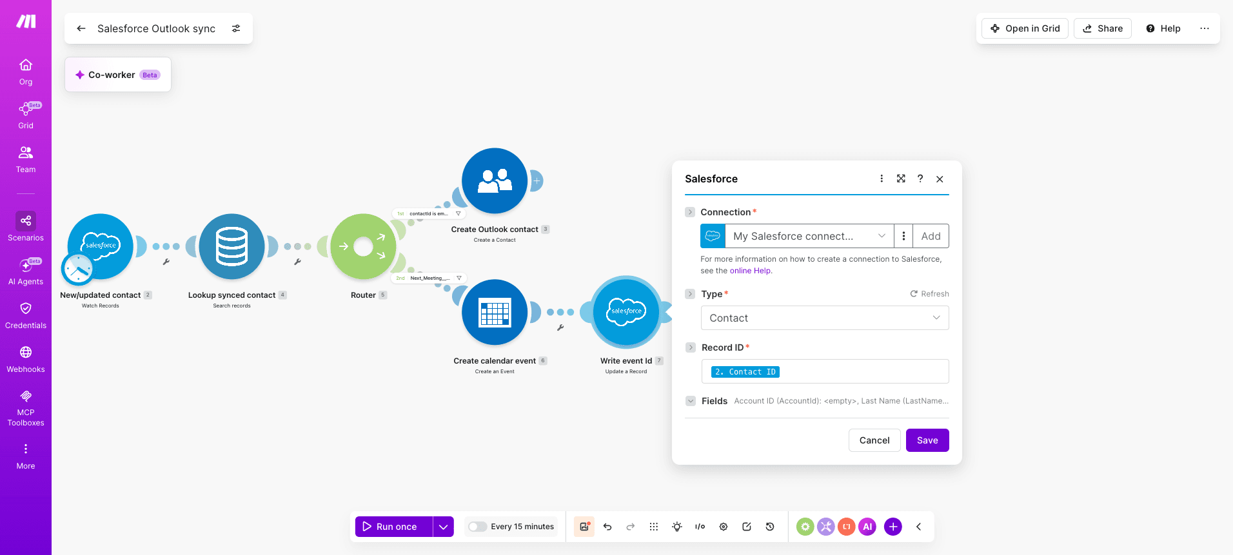This screenshot has height=555, width=1233.
Task: Add a module after Create Outlook contact
Action: [x=537, y=181]
